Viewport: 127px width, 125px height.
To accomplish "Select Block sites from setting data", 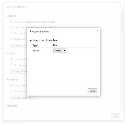I will click(x=11, y=33).
